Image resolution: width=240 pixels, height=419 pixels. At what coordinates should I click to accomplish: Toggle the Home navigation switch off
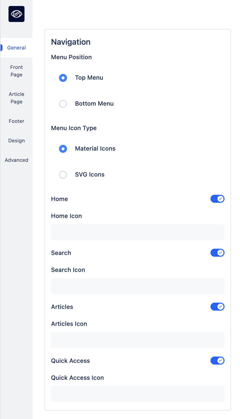(217, 199)
